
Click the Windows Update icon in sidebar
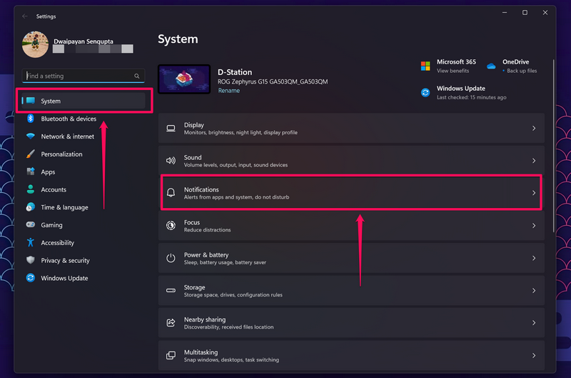[31, 278]
